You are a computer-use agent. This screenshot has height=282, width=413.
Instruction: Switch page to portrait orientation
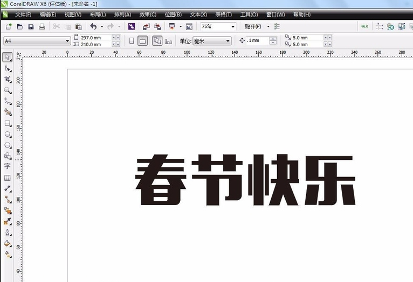coord(132,41)
